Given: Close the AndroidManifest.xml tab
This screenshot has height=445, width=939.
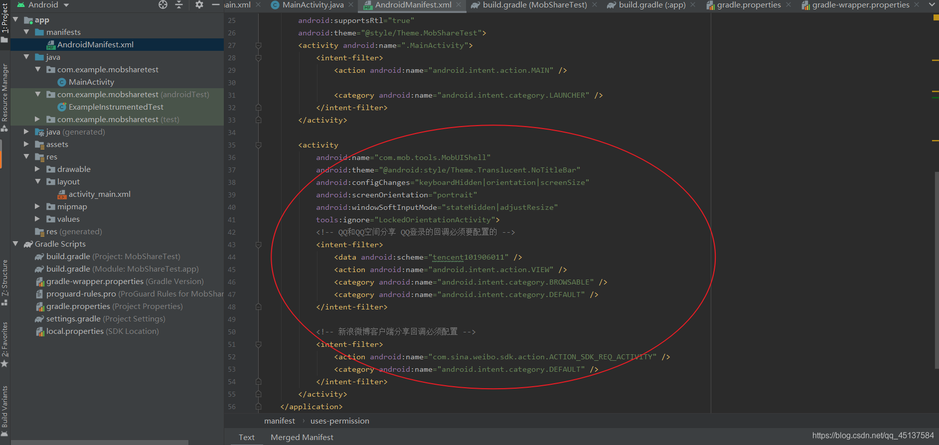Looking at the screenshot, I should [459, 5].
